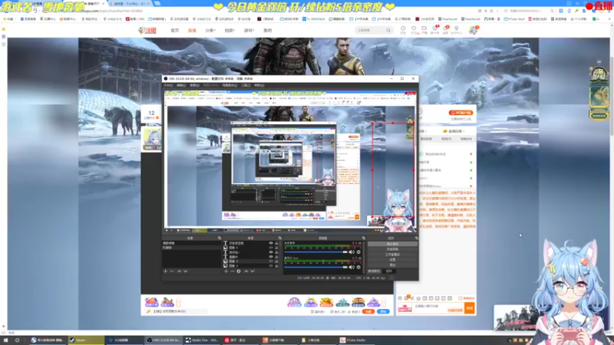The width and height of the screenshot is (614, 345).
Task: Add a new scene with the plus icon
Action: click(166, 271)
